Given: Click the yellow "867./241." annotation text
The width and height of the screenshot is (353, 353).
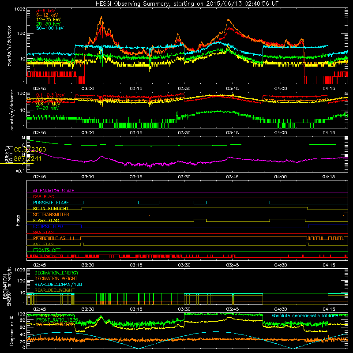Looking at the screenshot, I should (29, 158).
